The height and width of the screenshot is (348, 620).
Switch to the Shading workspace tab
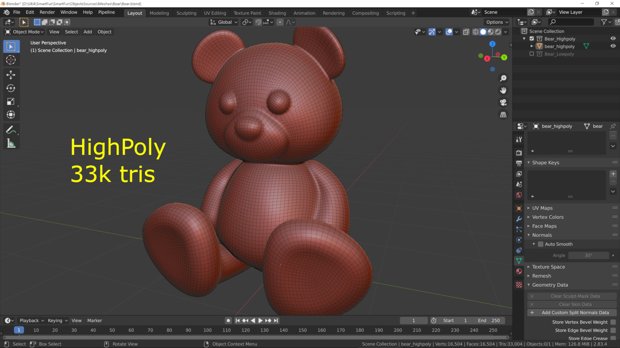277,13
